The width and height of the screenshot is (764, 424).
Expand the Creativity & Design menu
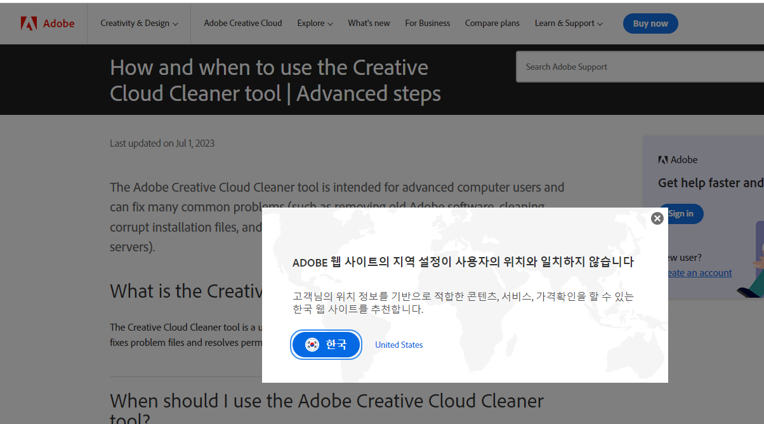(x=139, y=23)
